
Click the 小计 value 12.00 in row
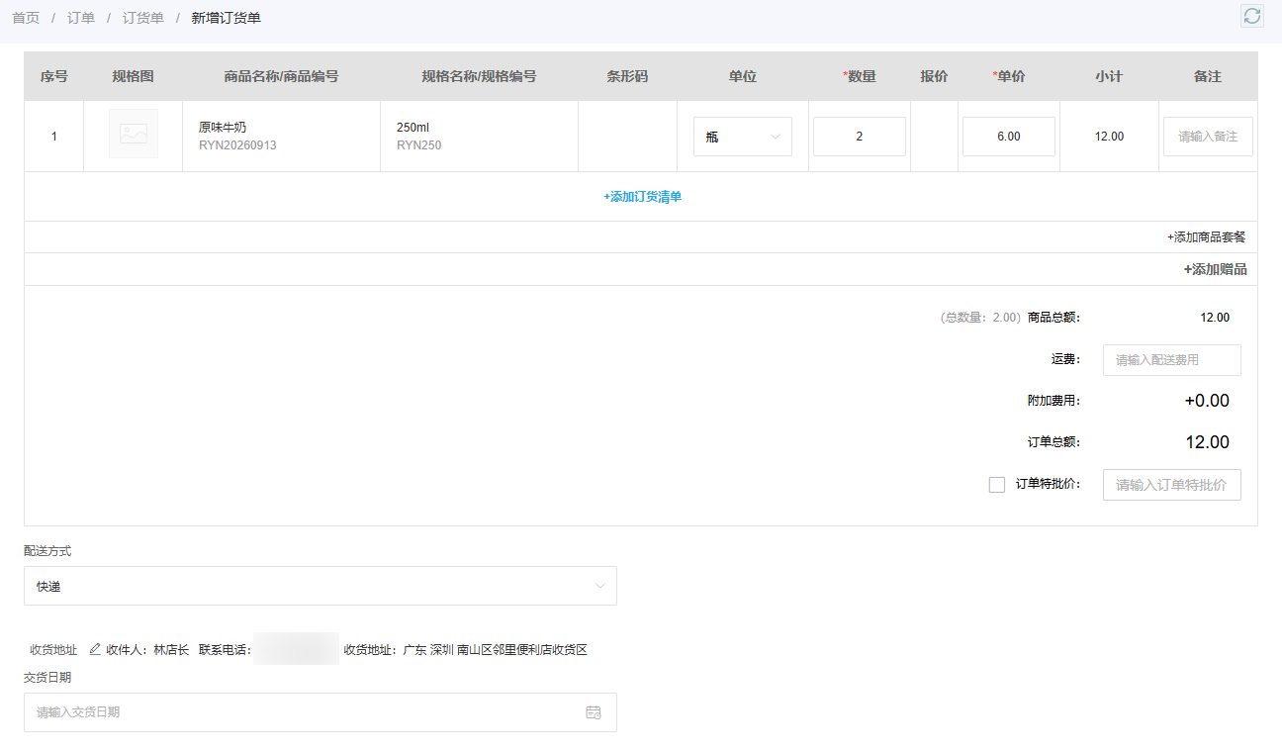coord(1110,137)
